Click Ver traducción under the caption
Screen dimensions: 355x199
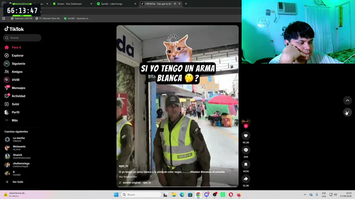128,177
